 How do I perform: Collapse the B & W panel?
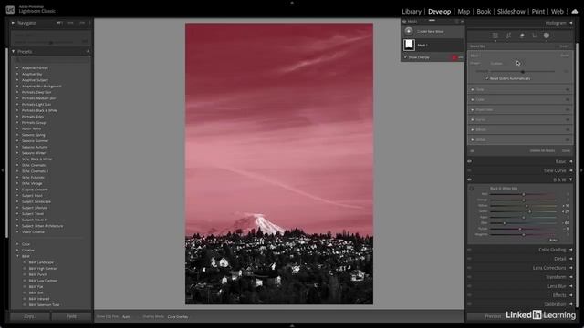(571, 179)
